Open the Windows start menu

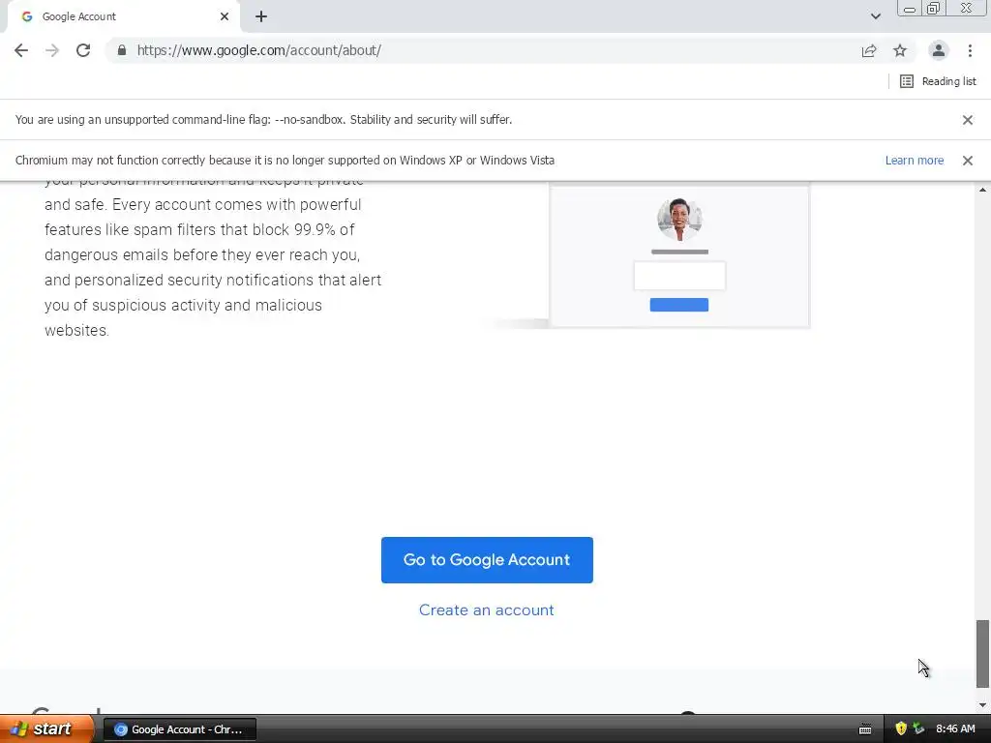[x=45, y=728]
